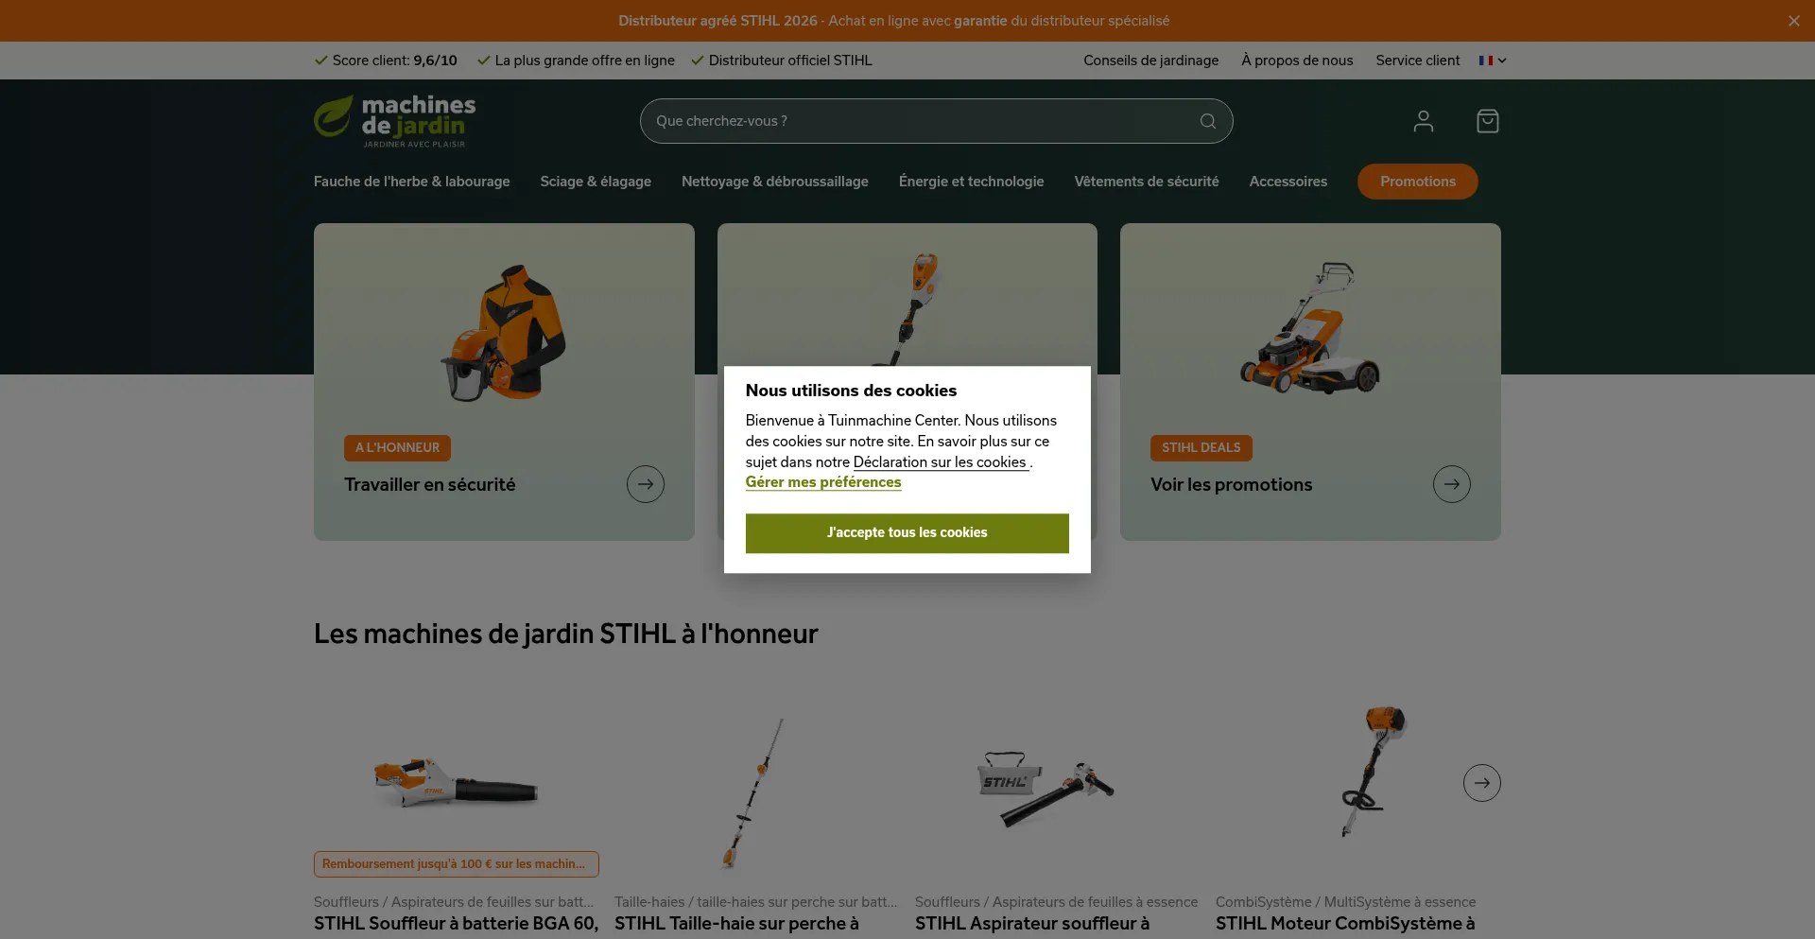Open Déclaration sur les cookies link
Screen dimensions: 1815x939
click(940, 462)
